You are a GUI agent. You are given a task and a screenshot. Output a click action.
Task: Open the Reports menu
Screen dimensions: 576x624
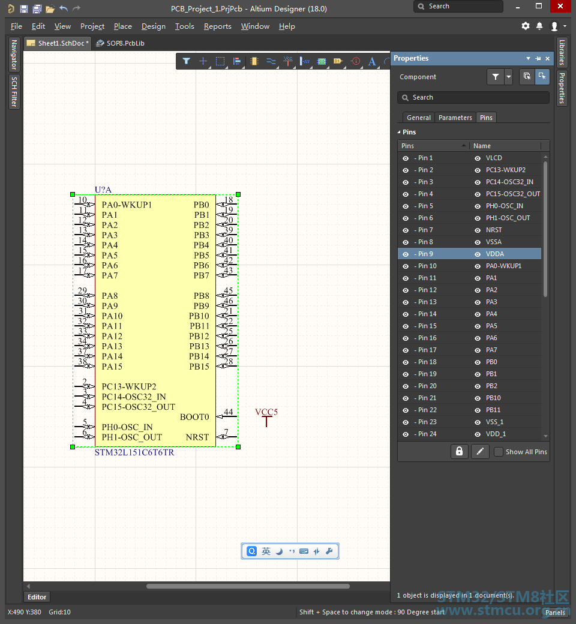[217, 26]
